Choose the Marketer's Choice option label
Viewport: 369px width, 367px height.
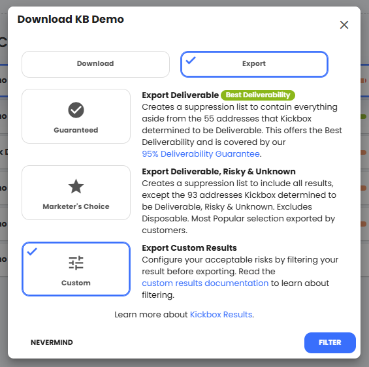tap(76, 206)
